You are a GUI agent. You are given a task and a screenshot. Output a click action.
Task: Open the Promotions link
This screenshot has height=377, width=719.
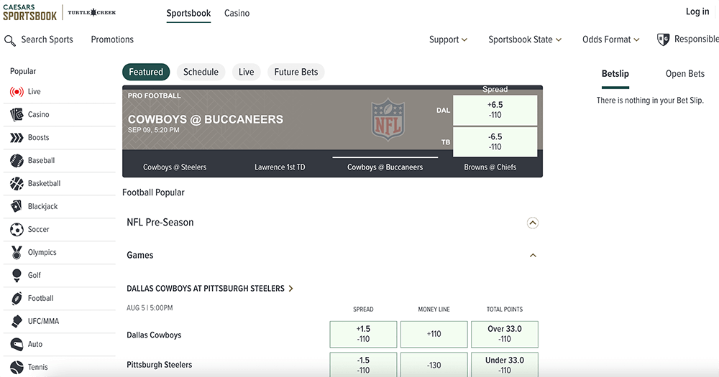[112, 39]
